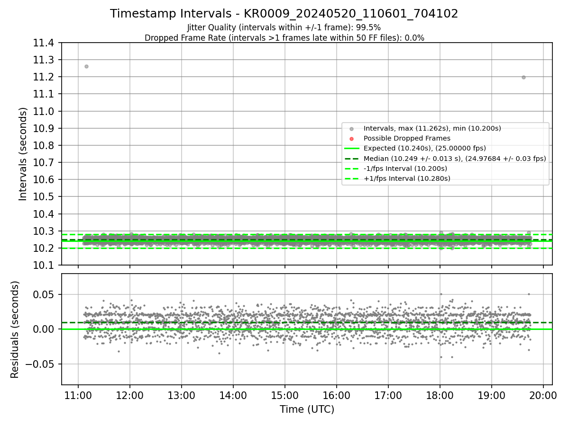Click legend entry '-1/fps Interval (10.200s)'
Image resolution: width=569 pixels, height=426 pixels.
coord(405,169)
